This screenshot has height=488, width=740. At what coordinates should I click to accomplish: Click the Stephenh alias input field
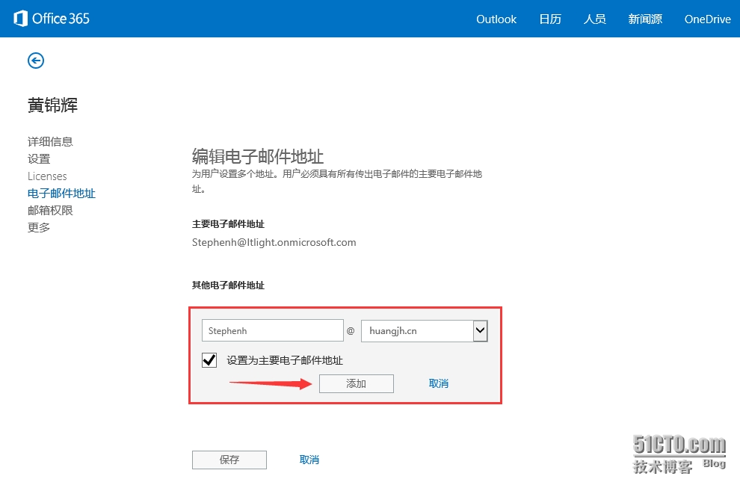pyautogui.click(x=272, y=330)
